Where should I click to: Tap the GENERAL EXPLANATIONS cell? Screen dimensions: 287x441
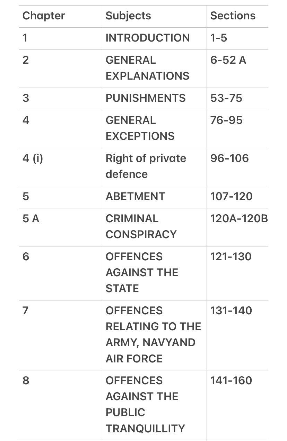(147, 68)
